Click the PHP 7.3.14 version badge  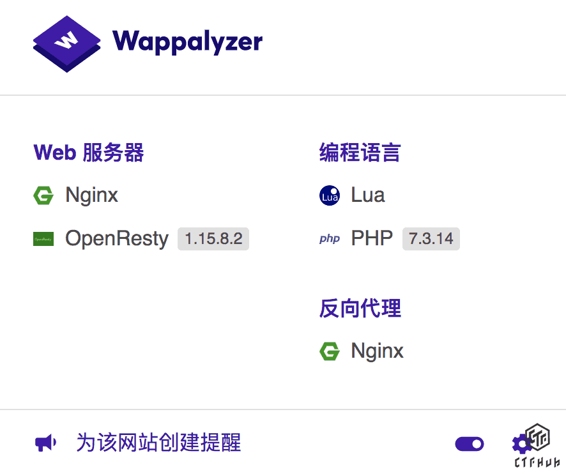(431, 239)
